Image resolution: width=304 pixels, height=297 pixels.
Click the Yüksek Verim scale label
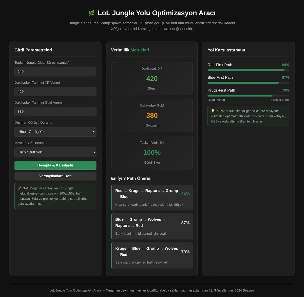pyautogui.click(x=280, y=100)
